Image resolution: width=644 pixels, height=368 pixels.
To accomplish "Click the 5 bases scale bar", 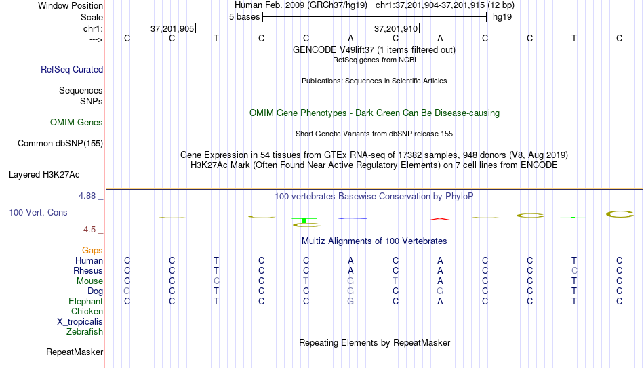I will [x=374, y=17].
